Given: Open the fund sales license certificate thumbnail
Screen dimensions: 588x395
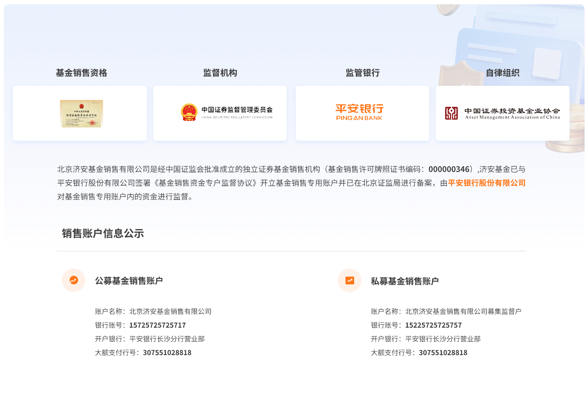Looking at the screenshot, I should (82, 114).
